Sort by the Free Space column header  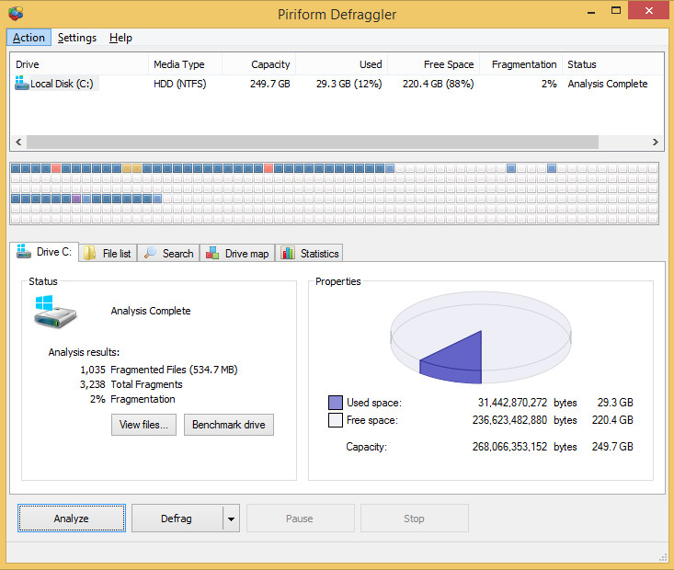[434, 64]
